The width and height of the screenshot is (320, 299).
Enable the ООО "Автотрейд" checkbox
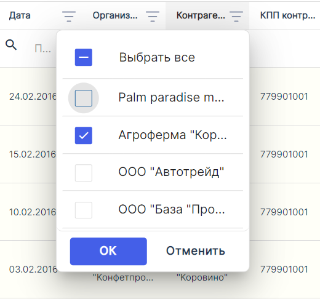coord(84,173)
